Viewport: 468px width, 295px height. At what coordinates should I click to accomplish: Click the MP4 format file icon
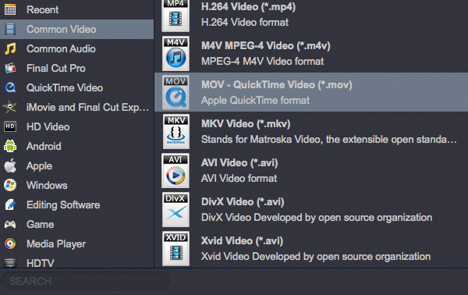[x=175, y=16]
